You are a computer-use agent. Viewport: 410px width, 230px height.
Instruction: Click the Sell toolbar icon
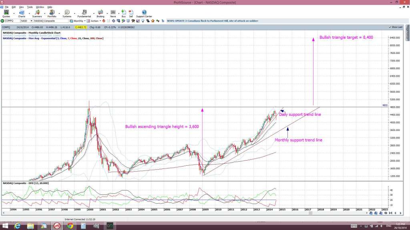click(131, 14)
